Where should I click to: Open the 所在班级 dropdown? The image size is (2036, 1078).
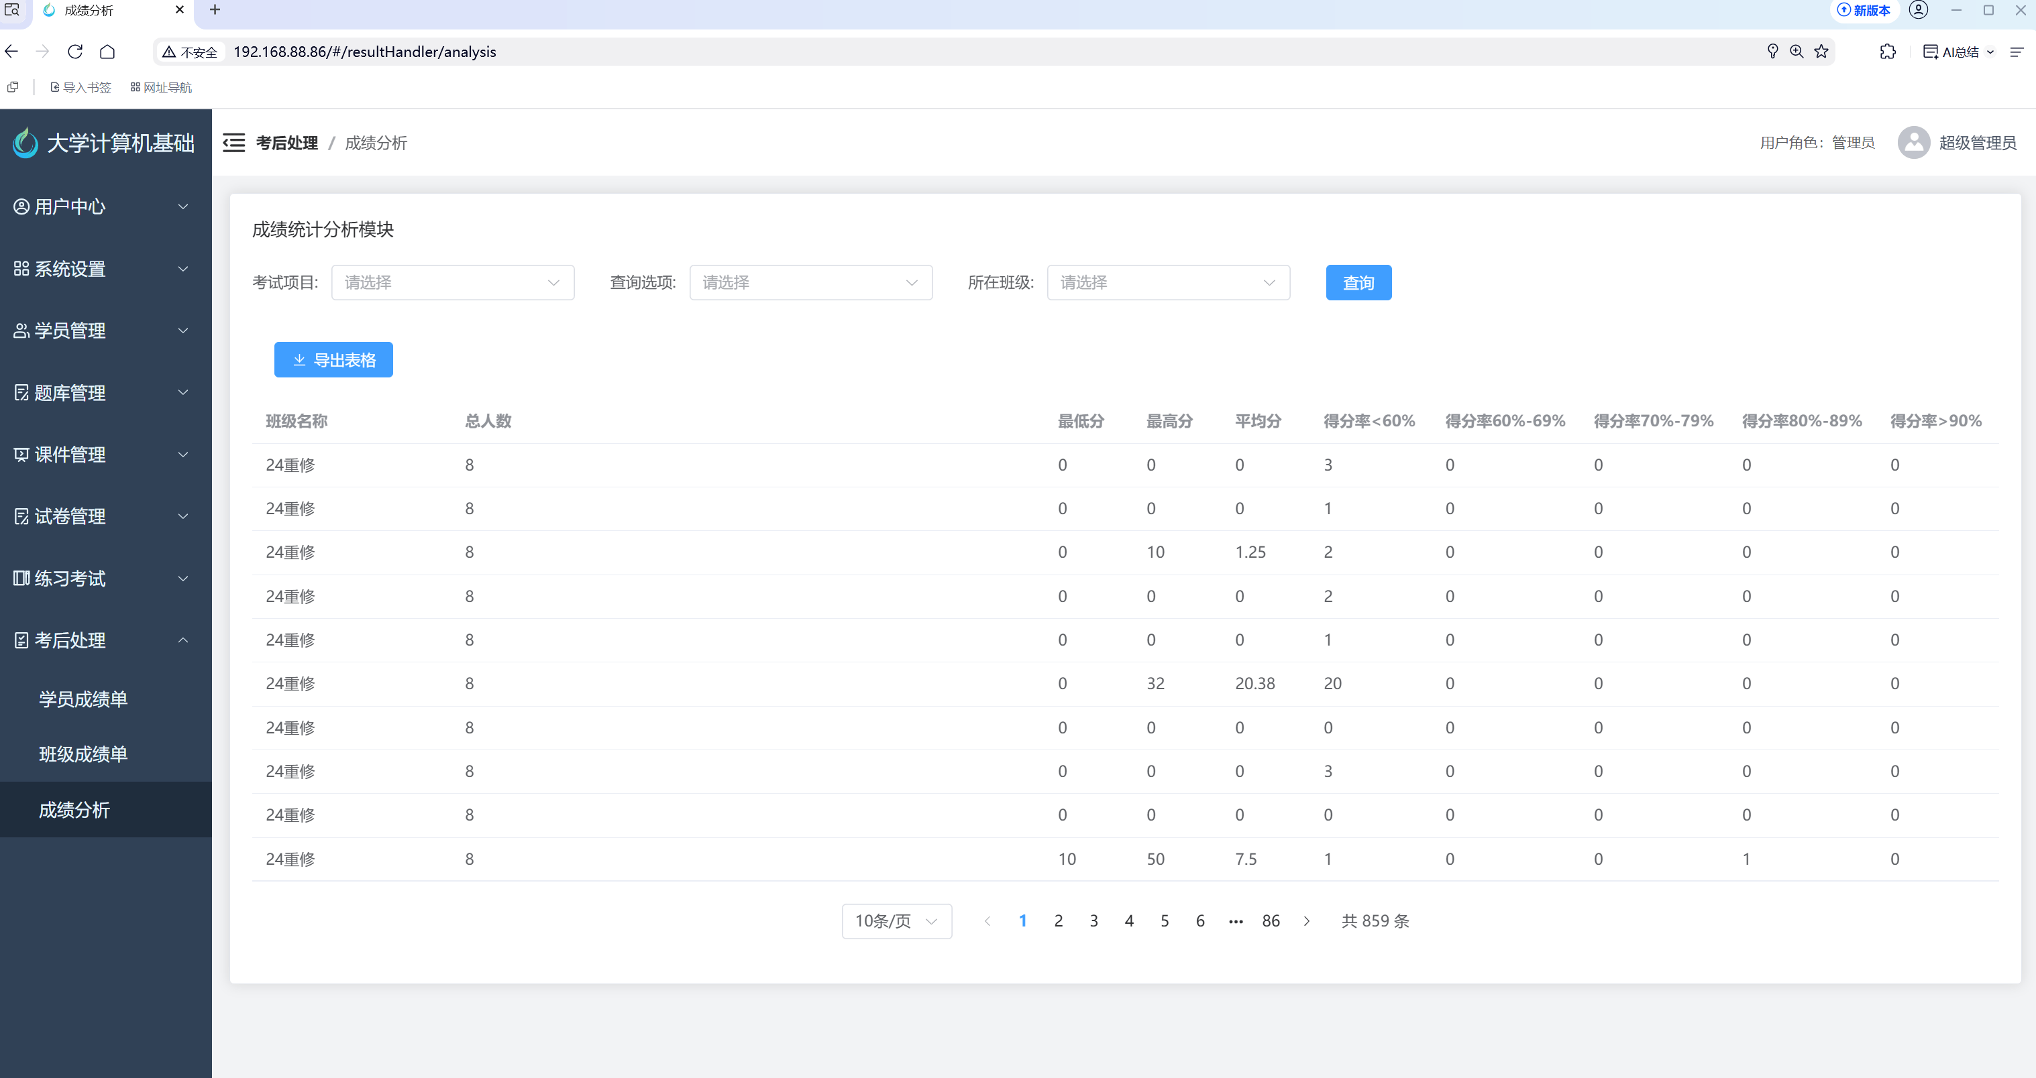click(1167, 283)
